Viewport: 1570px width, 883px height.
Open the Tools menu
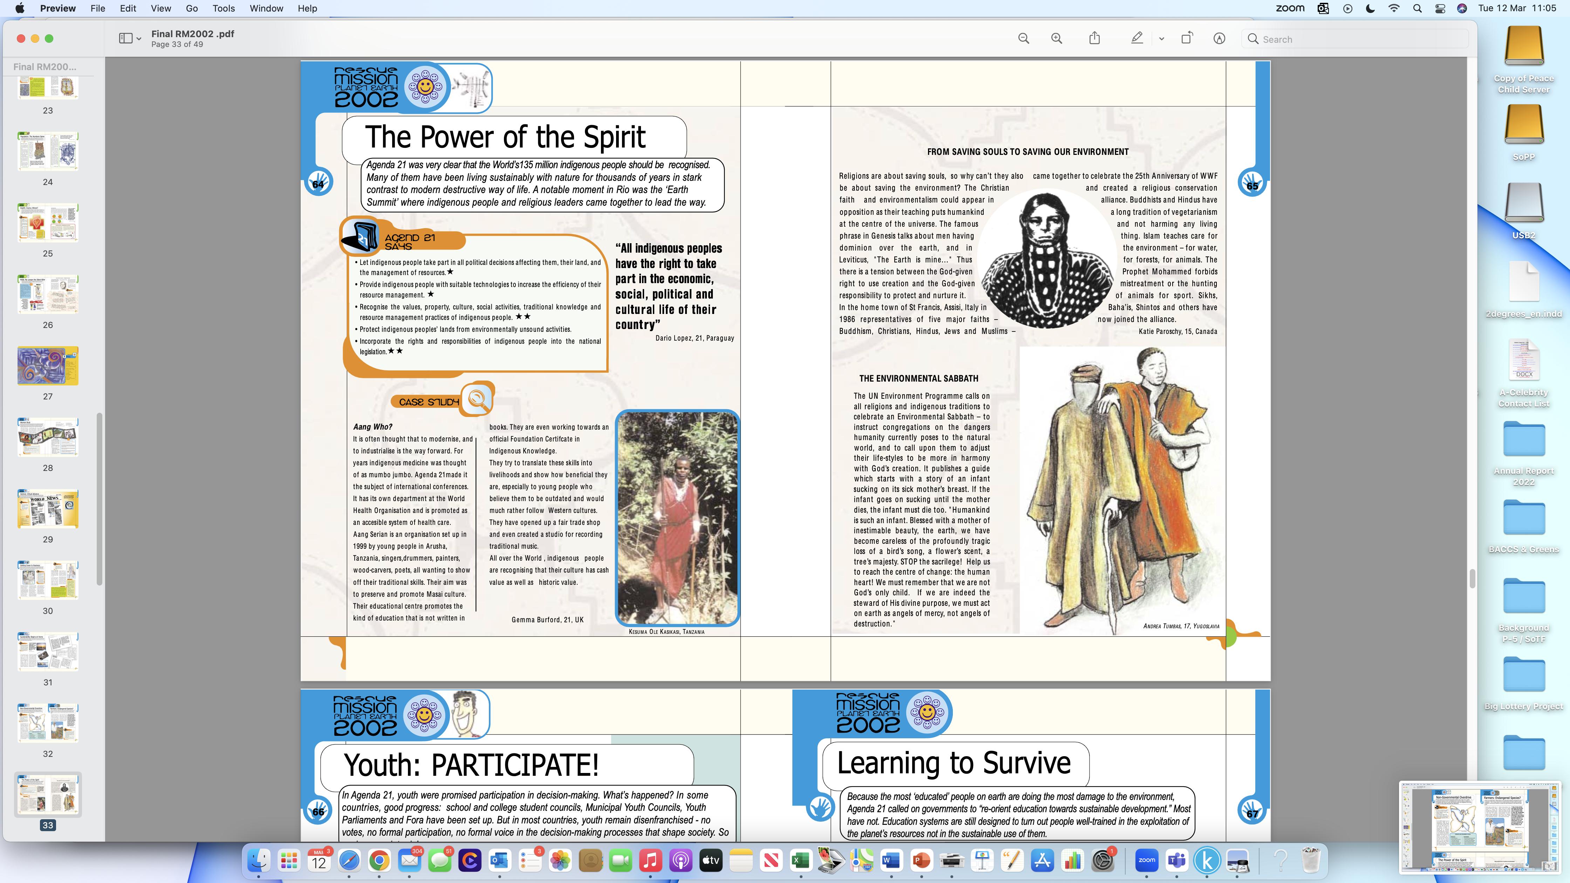point(223,8)
